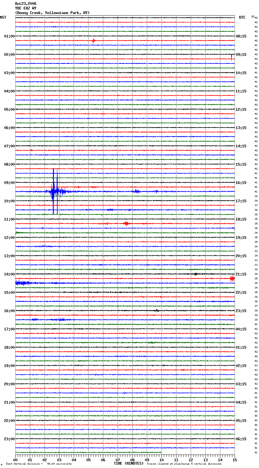Click the 12 minute tick label
Screen dimensions: 259x468
(191, 460)
